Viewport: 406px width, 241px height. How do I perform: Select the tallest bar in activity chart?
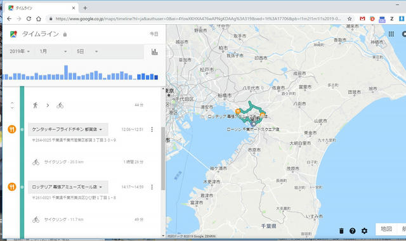(x=66, y=72)
